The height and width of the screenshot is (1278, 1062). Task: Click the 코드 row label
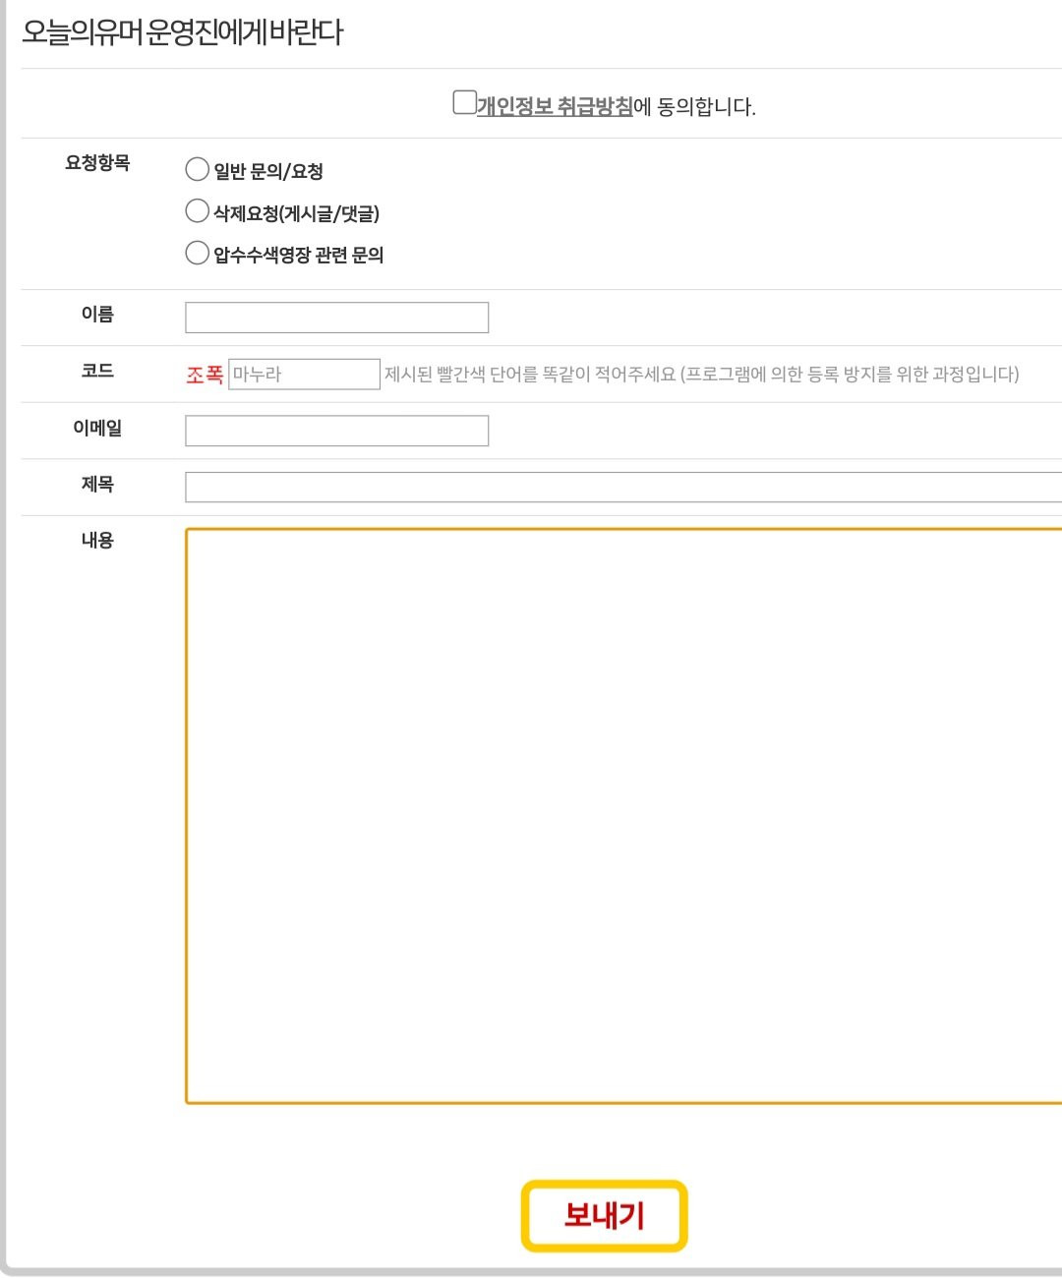97,371
